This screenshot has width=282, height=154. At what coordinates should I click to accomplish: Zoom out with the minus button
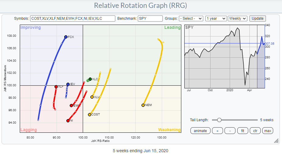click(230, 131)
